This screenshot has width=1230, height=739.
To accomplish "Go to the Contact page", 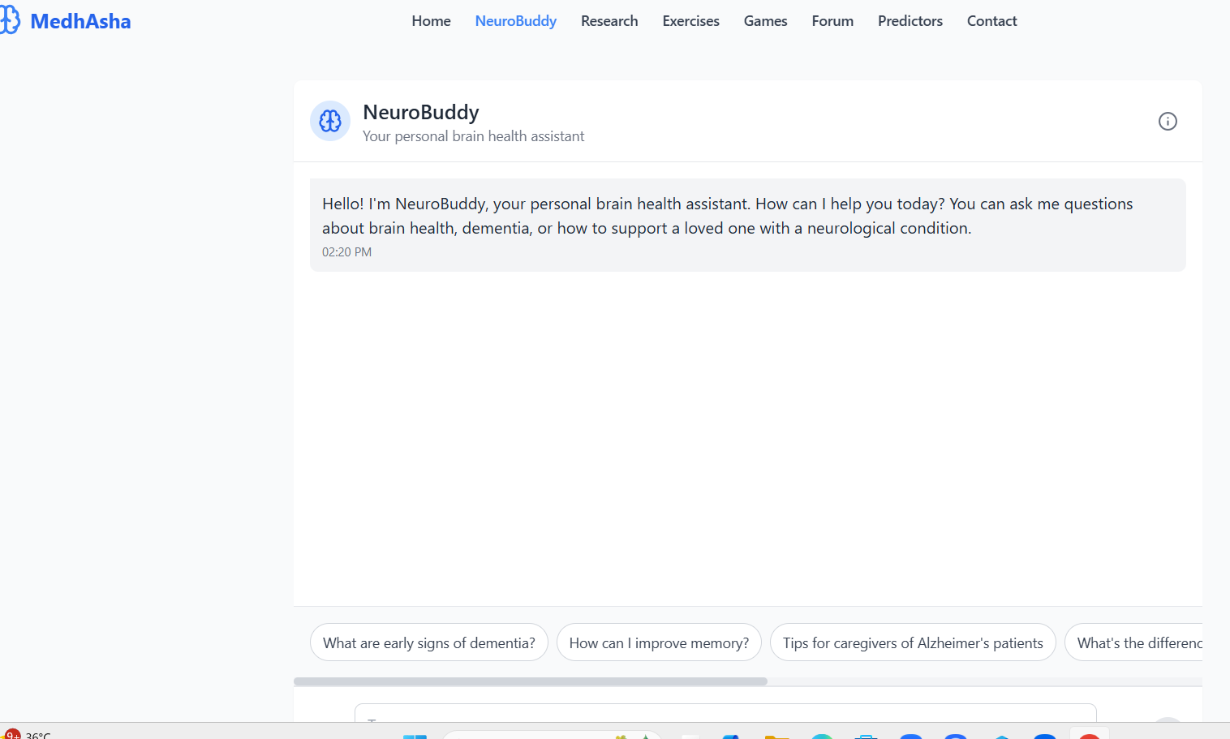I will click(991, 21).
